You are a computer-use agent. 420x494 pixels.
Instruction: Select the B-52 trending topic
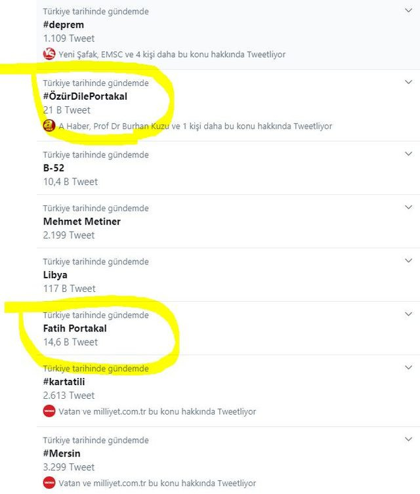pyautogui.click(x=54, y=168)
